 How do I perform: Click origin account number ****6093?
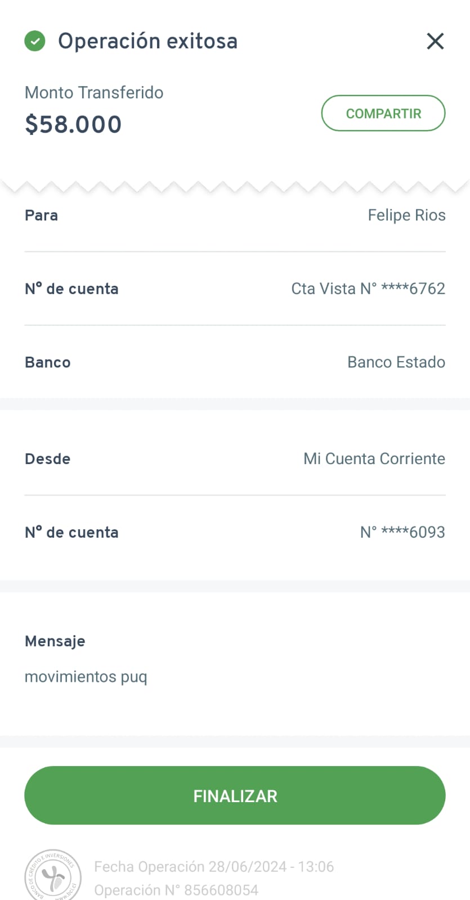pos(402,532)
